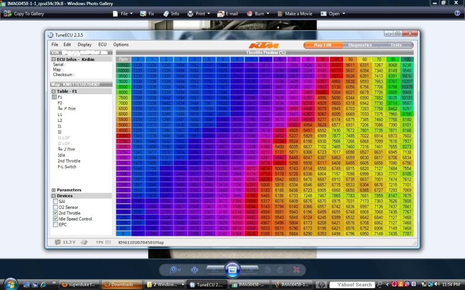Start the slideshow with the center button
This screenshot has width=465, height=290.
(232, 269)
